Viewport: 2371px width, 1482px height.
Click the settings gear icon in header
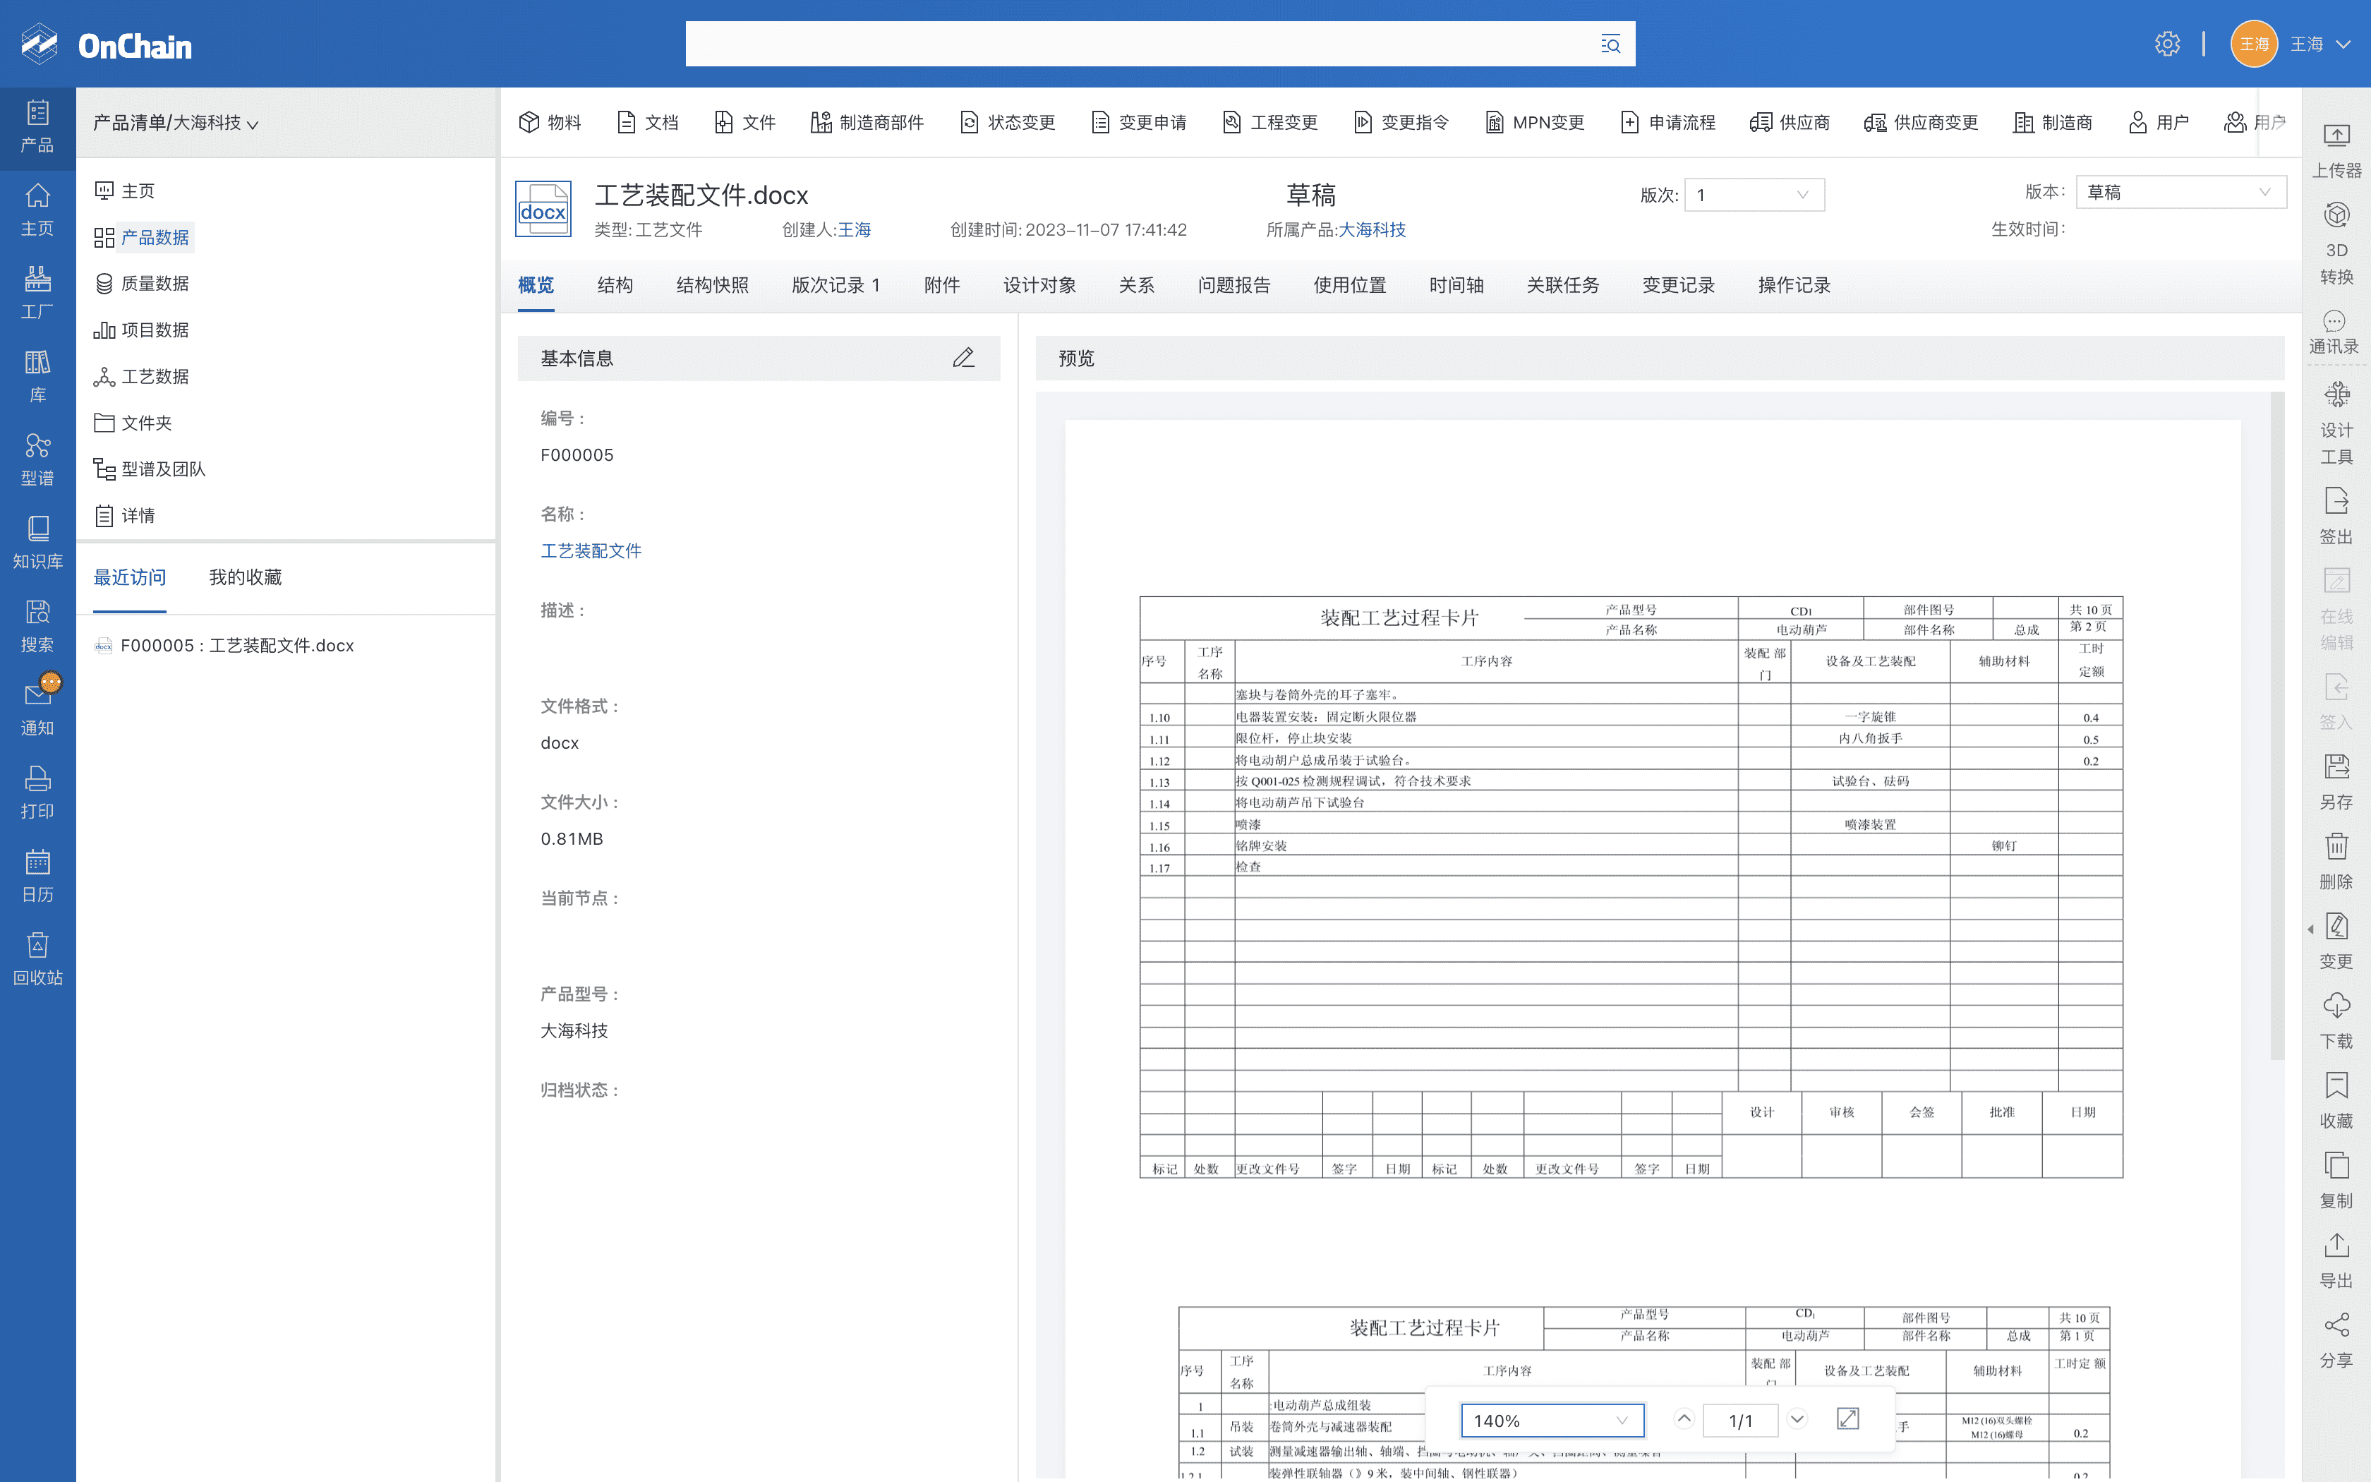(x=2167, y=44)
